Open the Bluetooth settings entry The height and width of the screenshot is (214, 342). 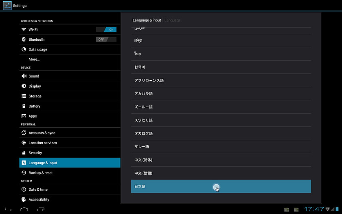(x=70, y=39)
